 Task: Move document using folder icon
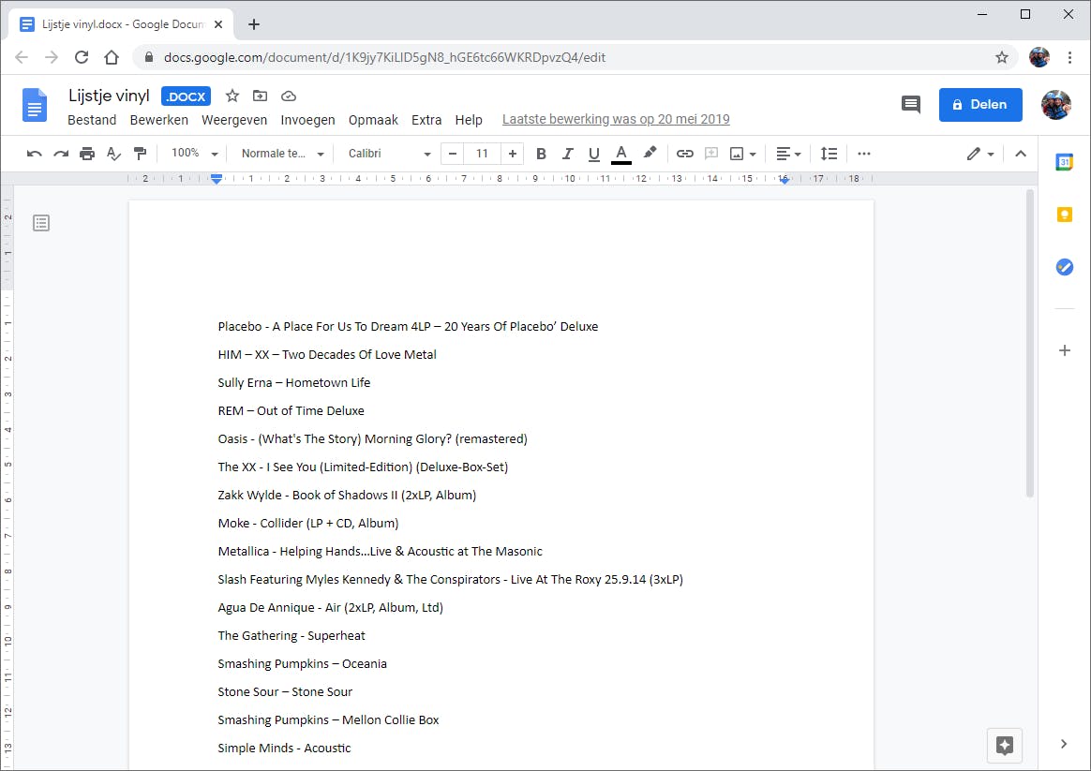pos(261,96)
